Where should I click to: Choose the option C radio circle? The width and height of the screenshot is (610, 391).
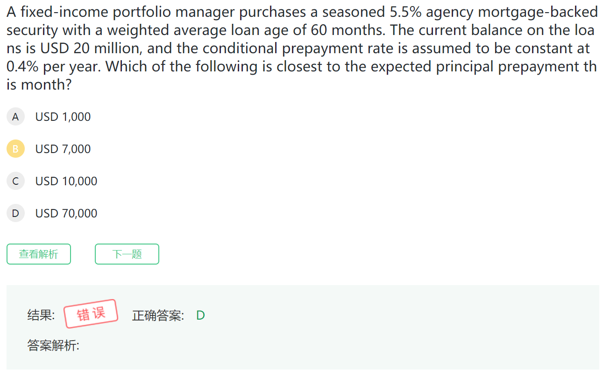(x=15, y=181)
